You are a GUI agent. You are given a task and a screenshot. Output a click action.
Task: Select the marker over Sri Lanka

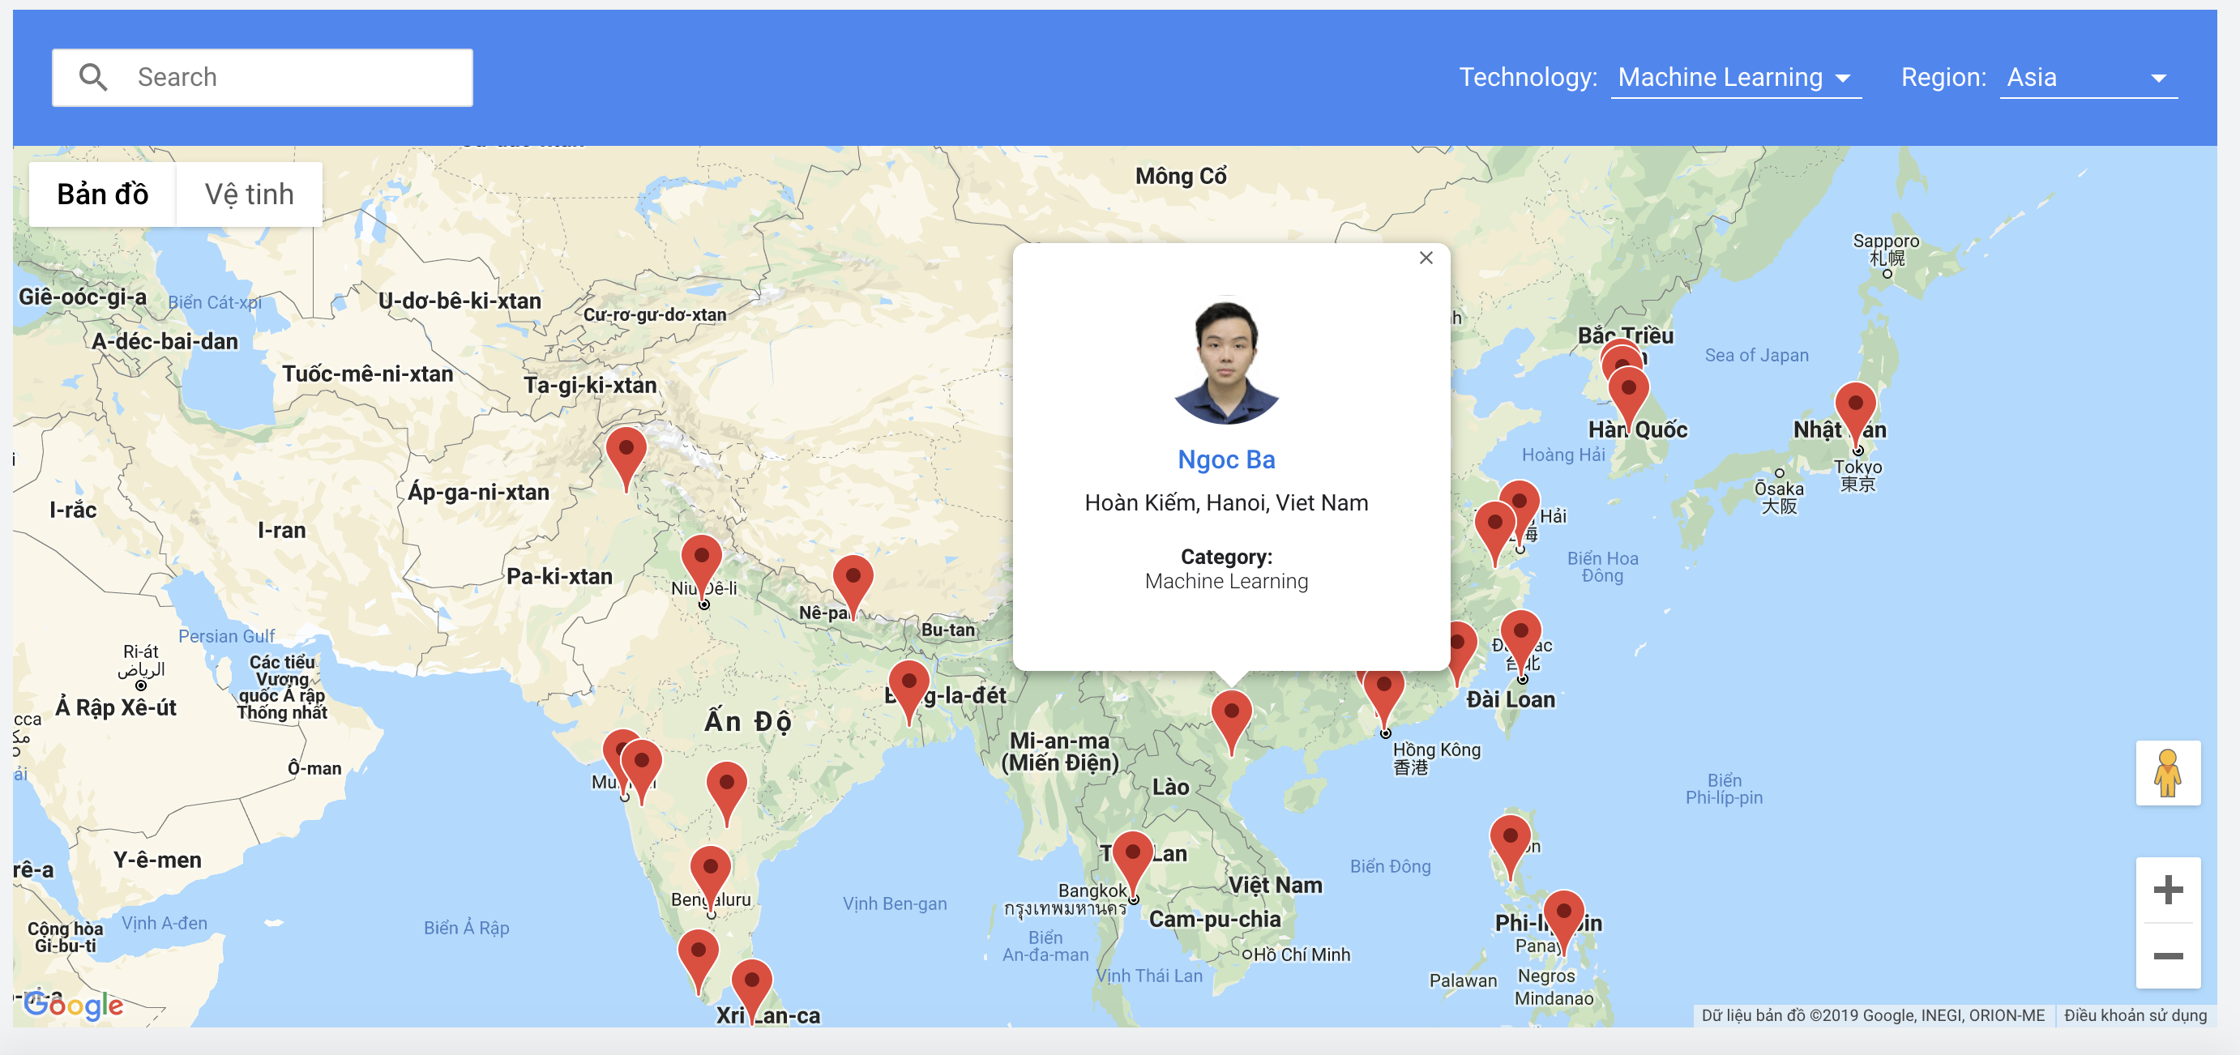(751, 985)
